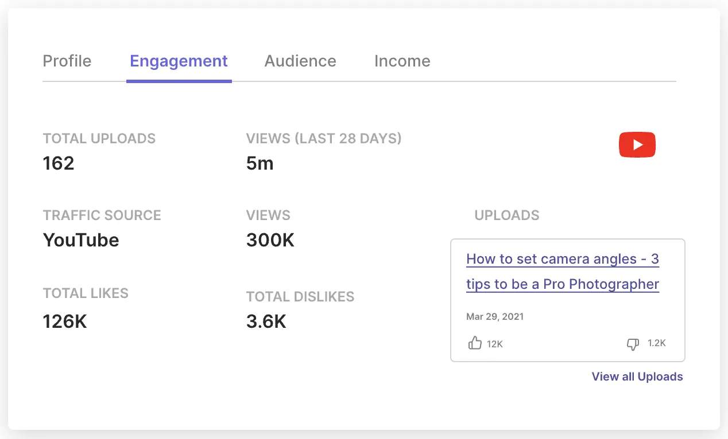Select the Engagement tab
This screenshot has width=728, height=439.
tap(179, 61)
